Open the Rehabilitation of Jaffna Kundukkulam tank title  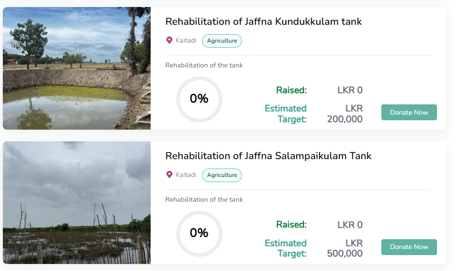click(263, 22)
